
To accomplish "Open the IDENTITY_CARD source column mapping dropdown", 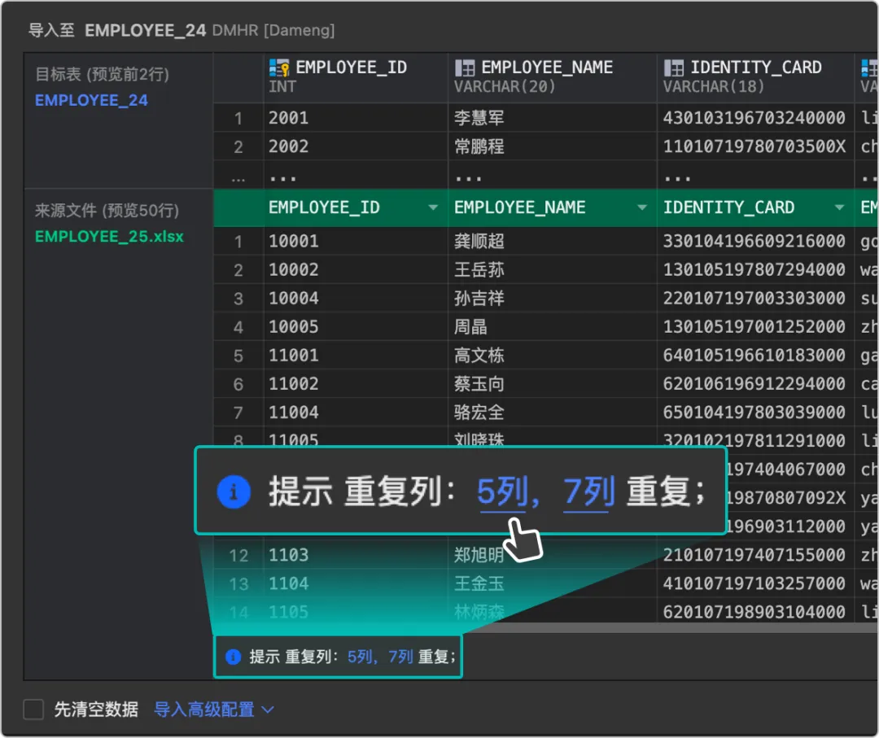I will pos(838,207).
